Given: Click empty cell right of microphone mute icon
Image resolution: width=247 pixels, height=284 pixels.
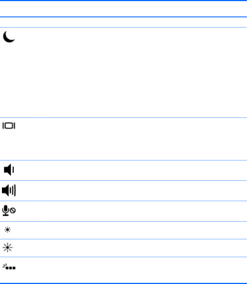Looking at the screenshot, I should (147, 211).
